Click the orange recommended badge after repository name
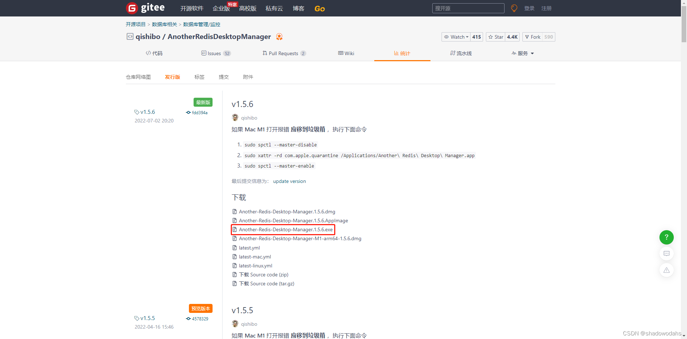Image resolution: width=687 pixels, height=339 pixels. point(279,37)
